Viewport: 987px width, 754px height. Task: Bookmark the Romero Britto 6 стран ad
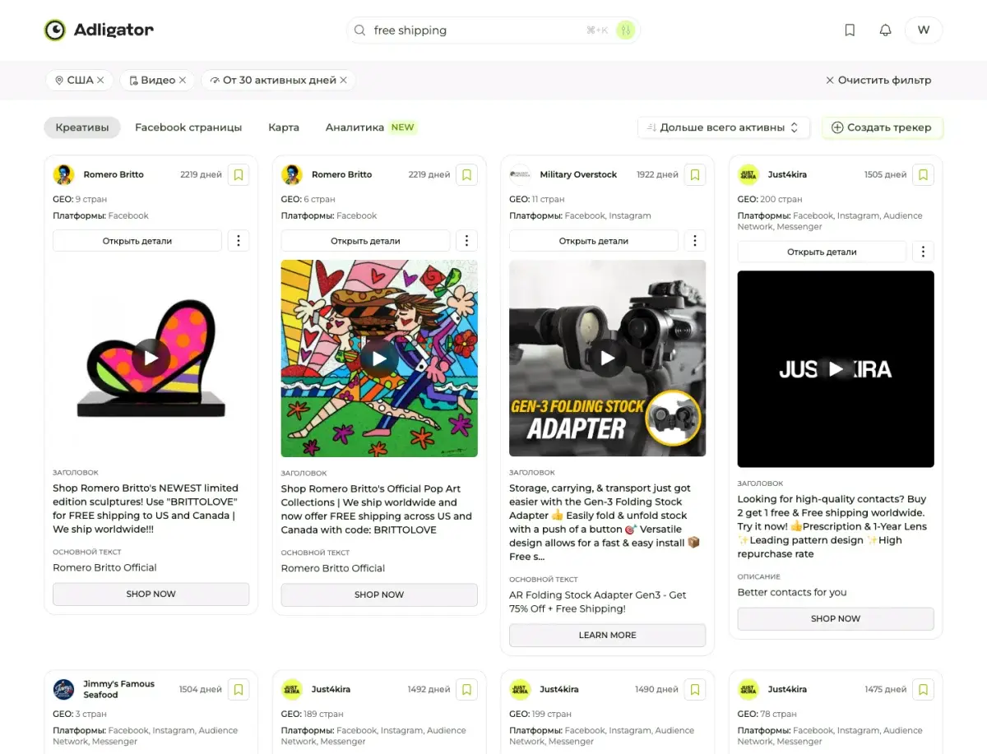(x=466, y=174)
